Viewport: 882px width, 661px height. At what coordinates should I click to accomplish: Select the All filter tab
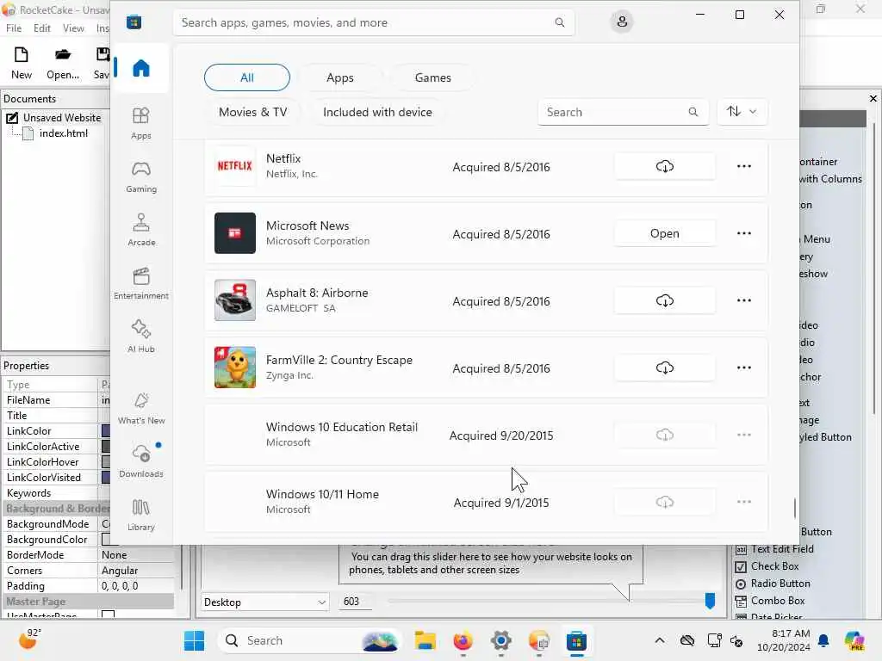coord(247,77)
